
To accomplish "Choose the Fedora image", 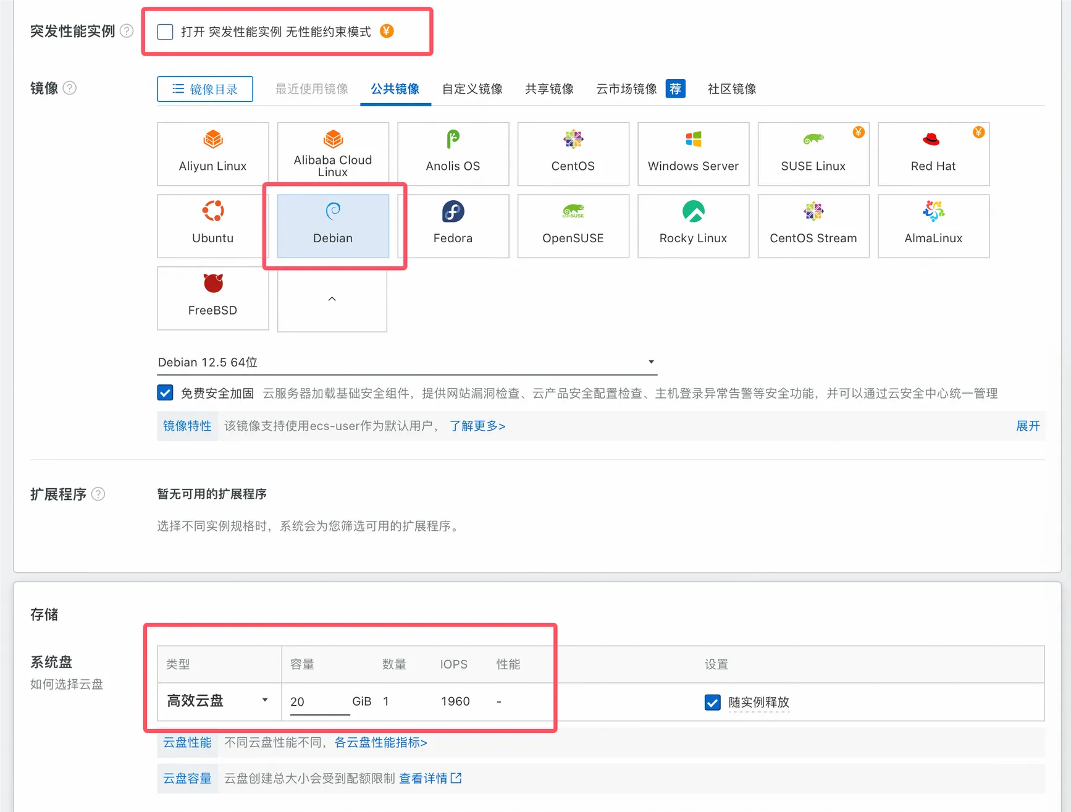I will click(x=453, y=226).
